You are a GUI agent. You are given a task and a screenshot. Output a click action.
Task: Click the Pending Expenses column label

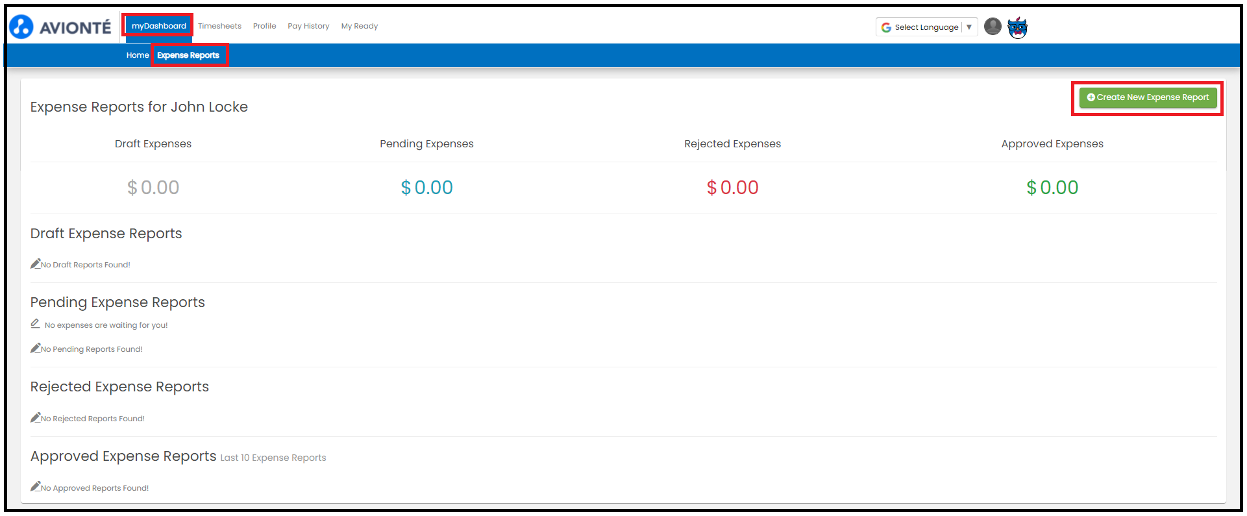(427, 144)
